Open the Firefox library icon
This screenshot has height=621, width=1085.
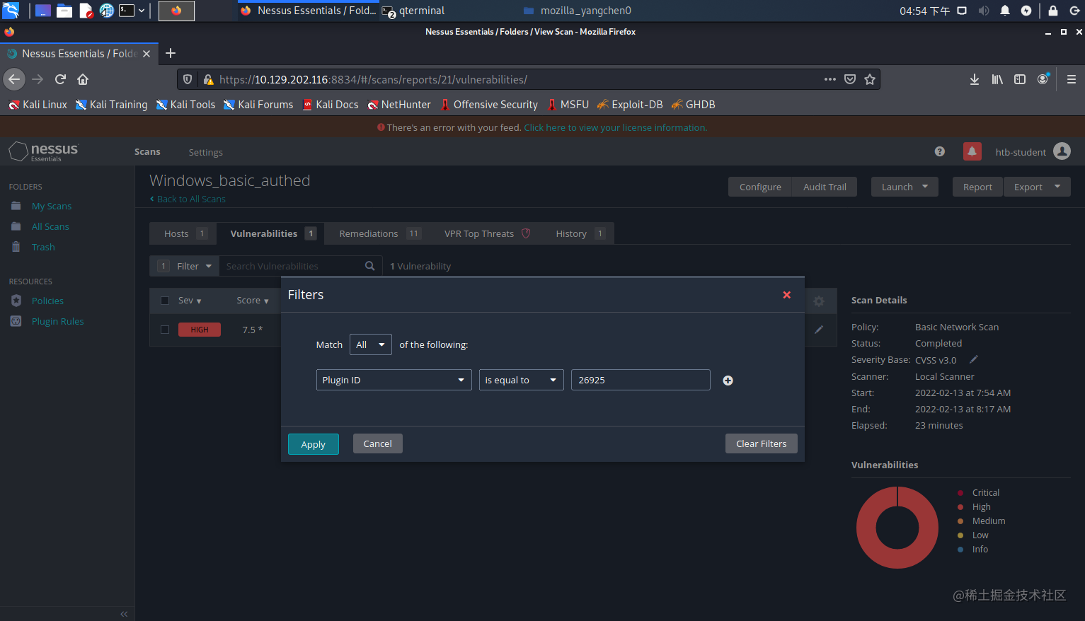click(997, 79)
